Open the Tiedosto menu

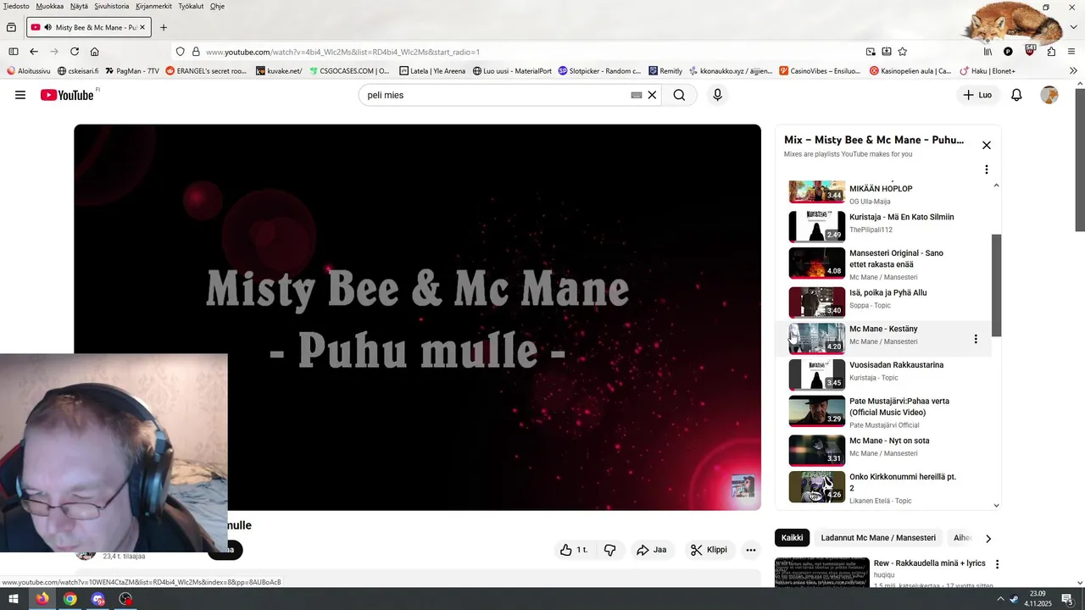click(16, 6)
